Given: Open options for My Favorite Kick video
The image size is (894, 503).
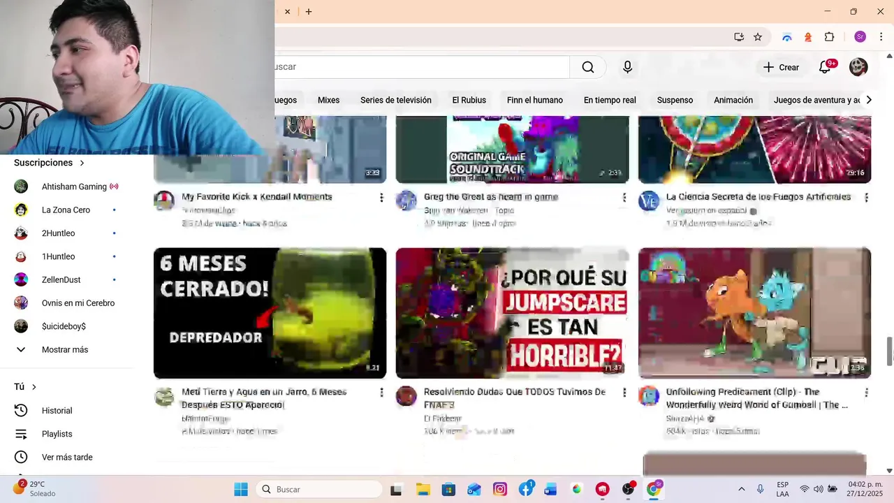Looking at the screenshot, I should [x=381, y=198].
